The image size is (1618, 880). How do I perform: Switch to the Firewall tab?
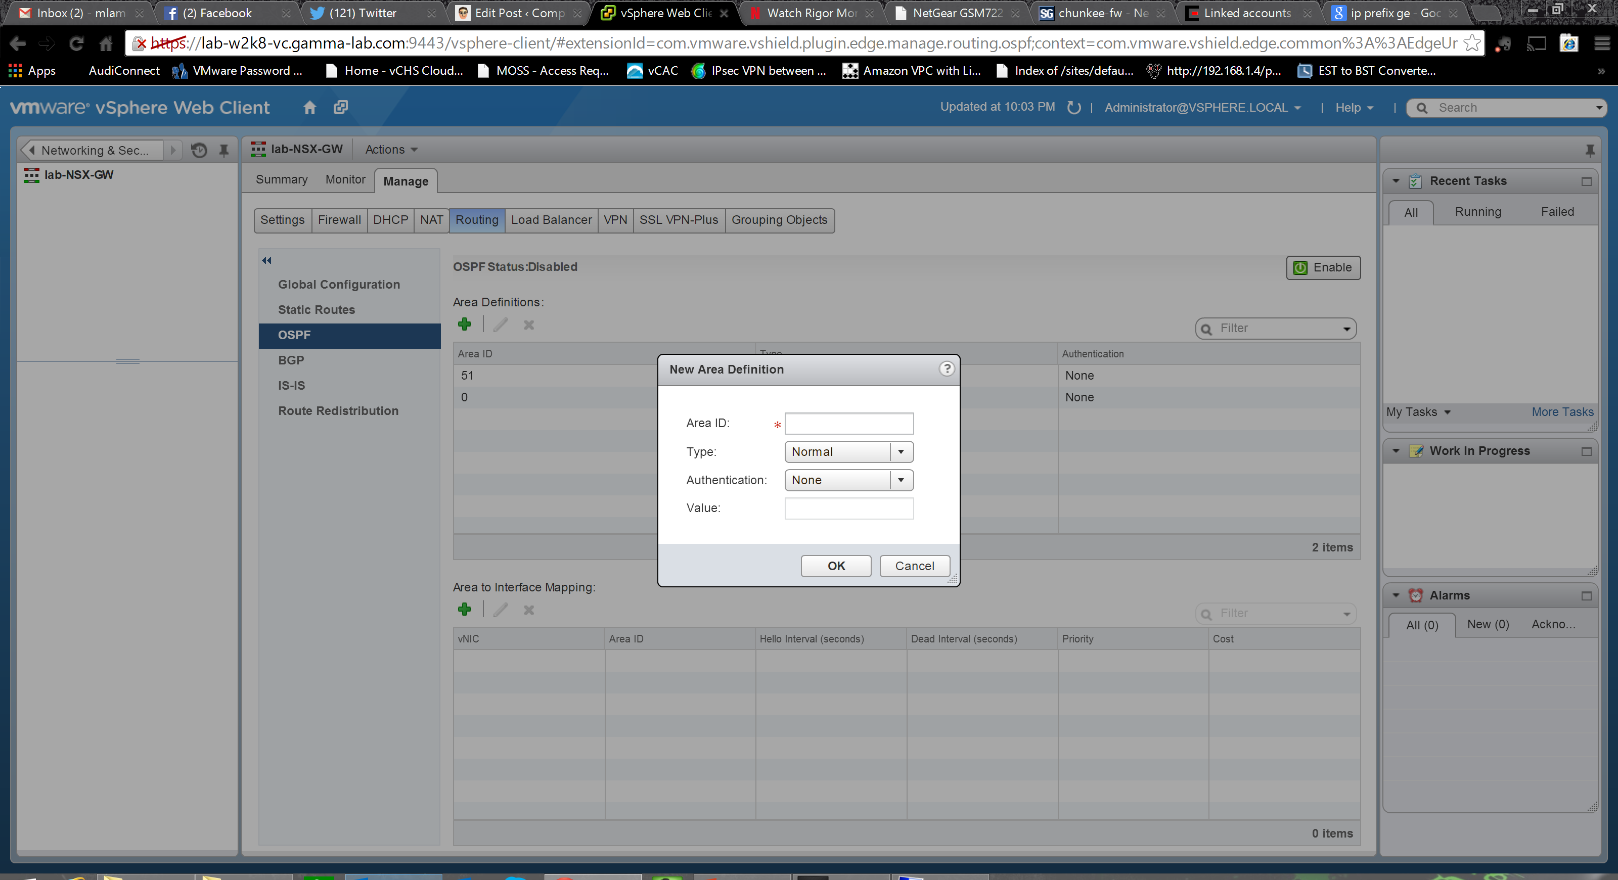click(x=339, y=220)
